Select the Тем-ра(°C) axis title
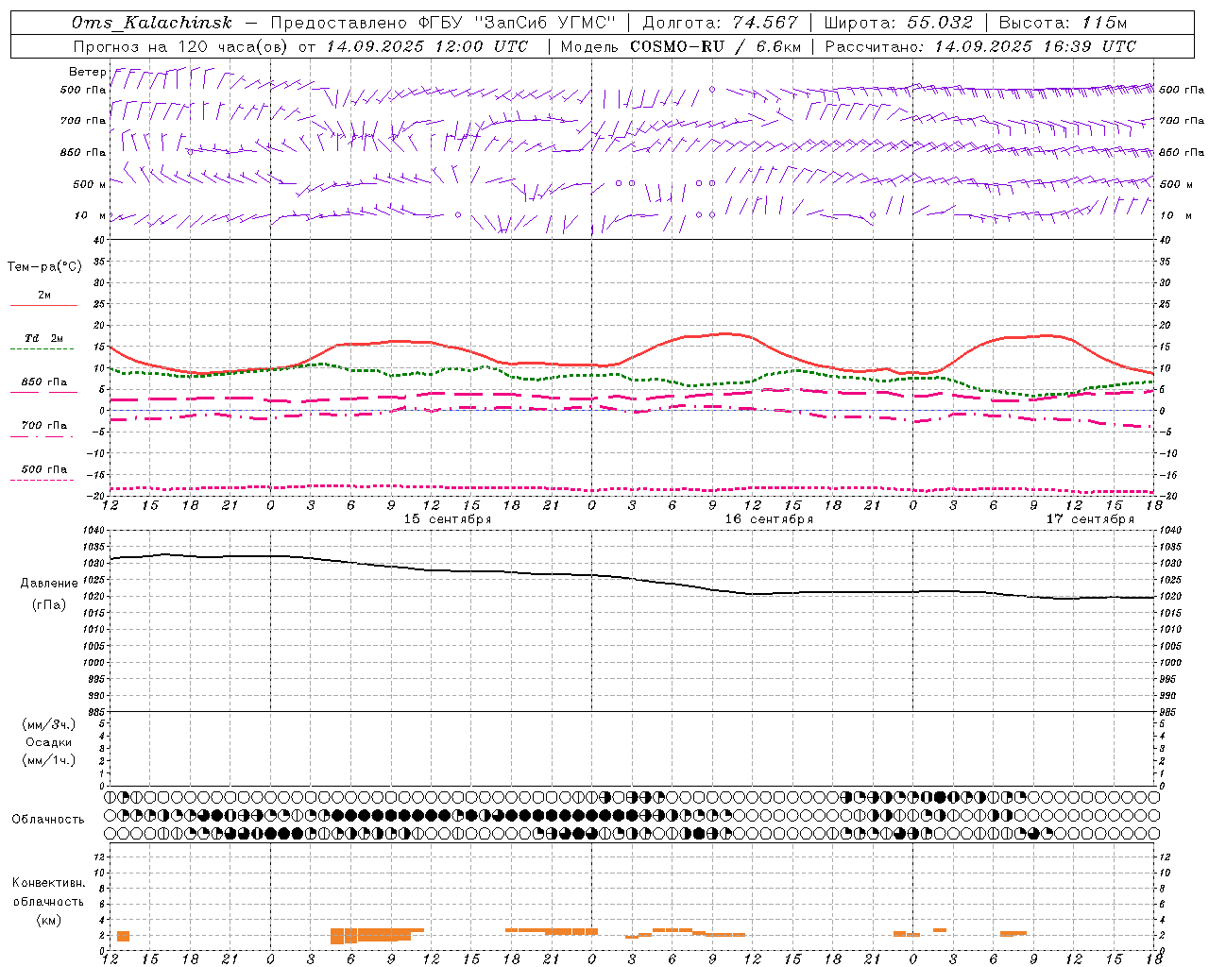The width and height of the screenshot is (1209, 967). point(44,267)
